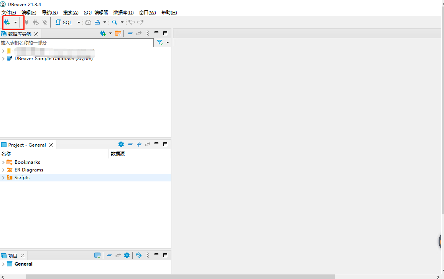
Task: Expand the Bookmarks folder
Action: point(3,162)
